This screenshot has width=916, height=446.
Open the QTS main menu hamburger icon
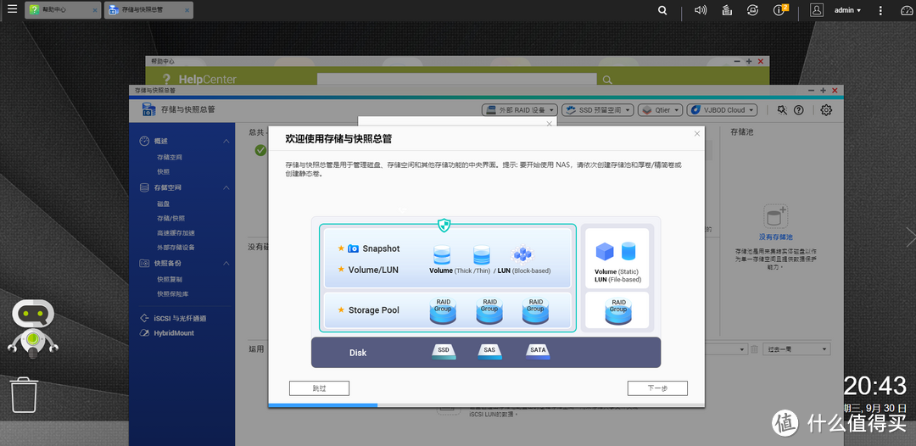point(12,9)
